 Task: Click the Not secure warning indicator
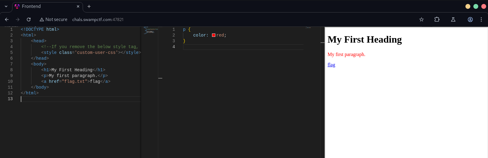point(53,19)
